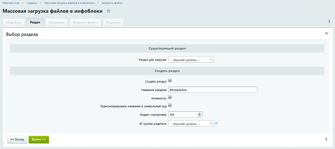Viewport: 335px width, 149px height.
Task: Decrease sort index using down spinner arrow
Action: 200,115
